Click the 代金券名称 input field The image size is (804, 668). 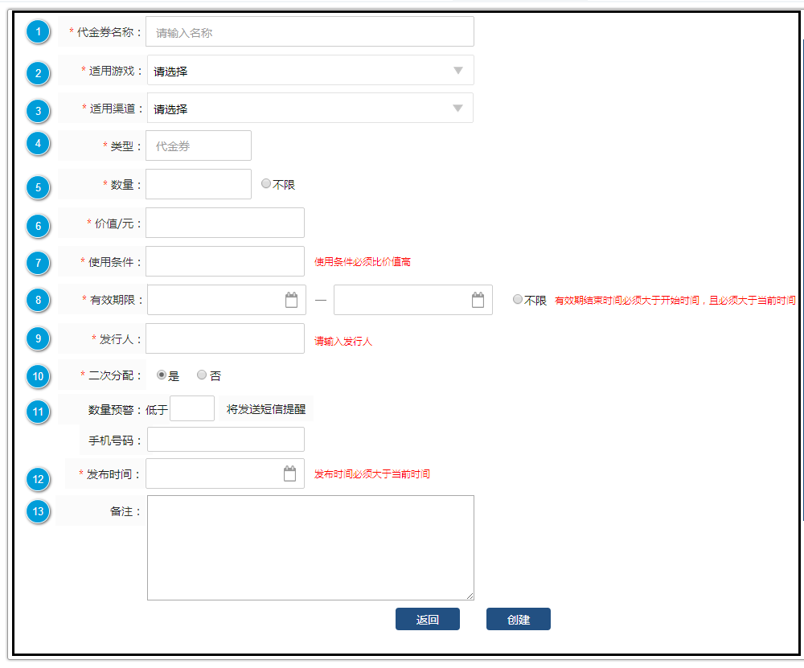310,31
